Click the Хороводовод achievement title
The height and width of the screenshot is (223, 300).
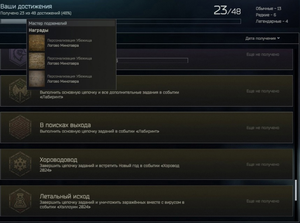(x=58, y=160)
